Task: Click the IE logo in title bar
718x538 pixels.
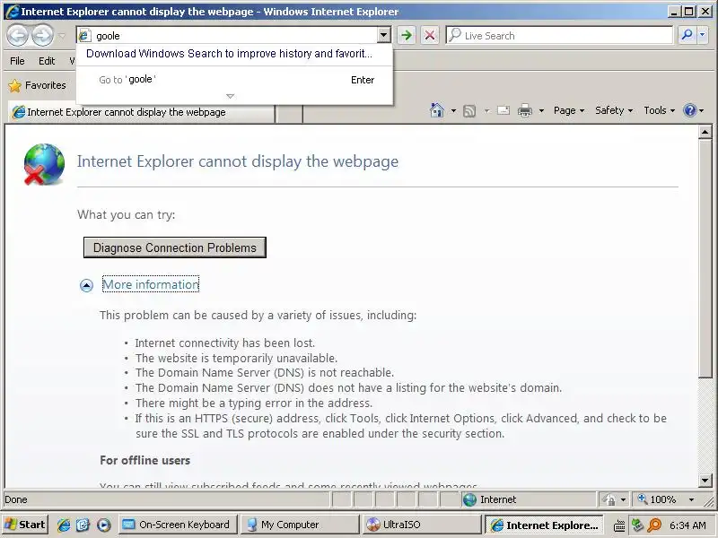Action: pos(13,11)
